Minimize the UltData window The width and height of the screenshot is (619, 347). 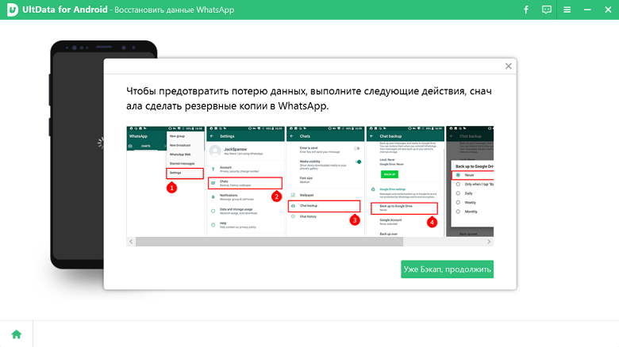tap(587, 10)
